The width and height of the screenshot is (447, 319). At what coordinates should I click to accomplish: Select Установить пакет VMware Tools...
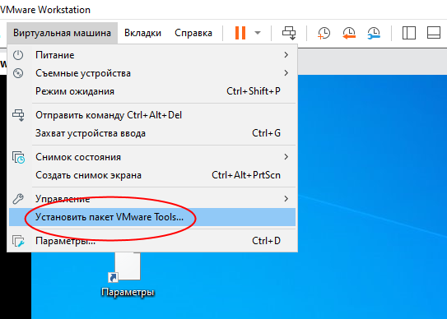tap(152, 217)
